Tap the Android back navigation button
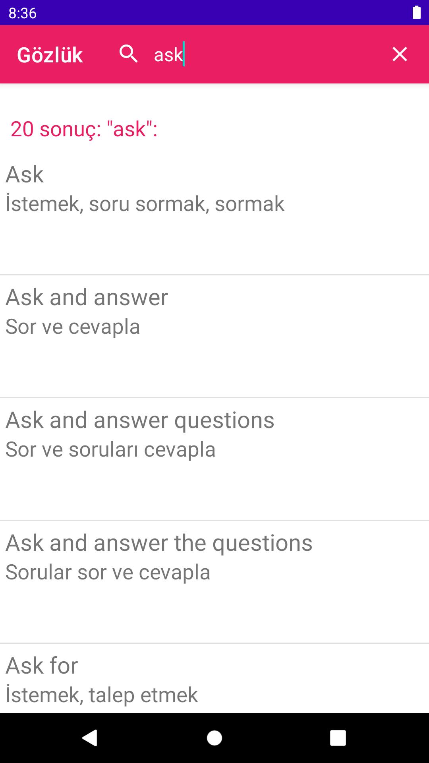Screen dimensions: 429x763 [90, 738]
